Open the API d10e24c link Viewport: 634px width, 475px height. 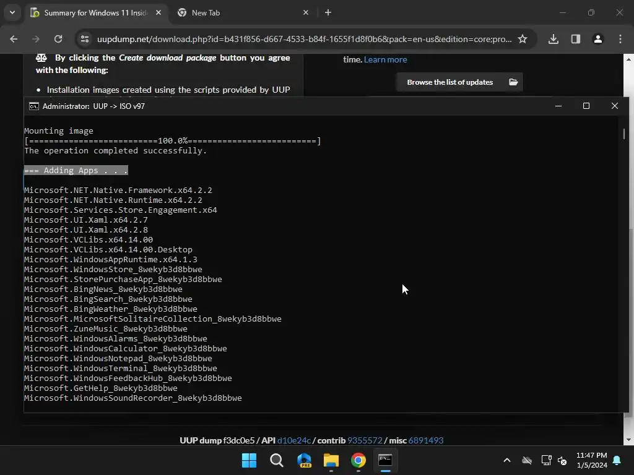click(294, 440)
